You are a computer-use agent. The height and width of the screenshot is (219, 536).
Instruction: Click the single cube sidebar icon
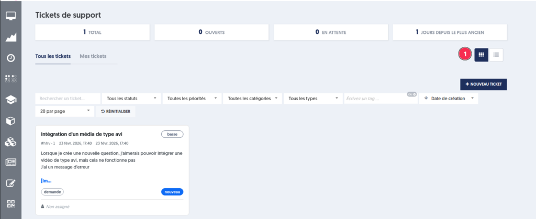click(x=10, y=120)
